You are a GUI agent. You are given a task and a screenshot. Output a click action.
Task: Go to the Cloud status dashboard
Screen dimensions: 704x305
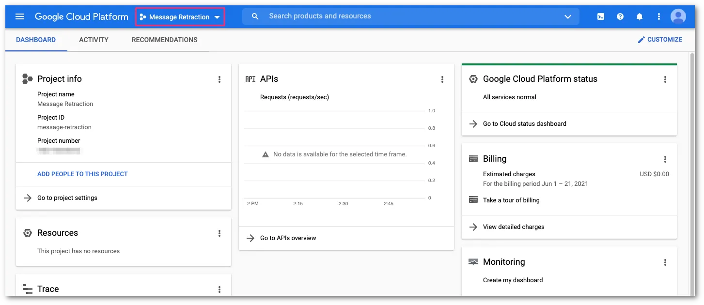coord(524,123)
